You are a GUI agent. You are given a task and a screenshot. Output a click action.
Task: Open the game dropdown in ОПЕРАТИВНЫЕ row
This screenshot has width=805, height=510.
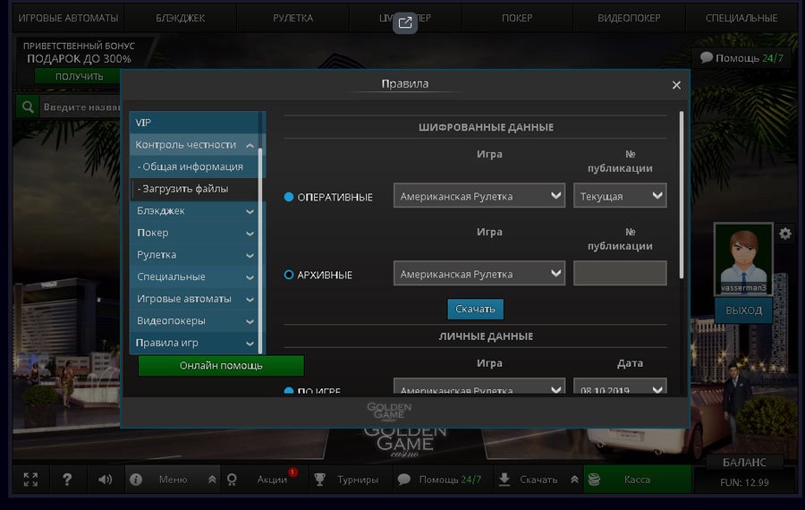pyautogui.click(x=479, y=196)
